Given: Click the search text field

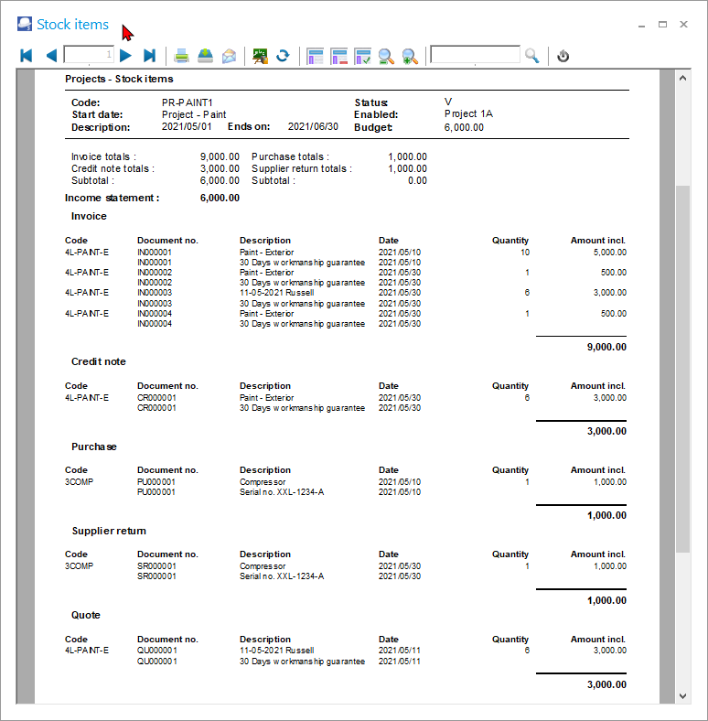Looking at the screenshot, I should 475,56.
